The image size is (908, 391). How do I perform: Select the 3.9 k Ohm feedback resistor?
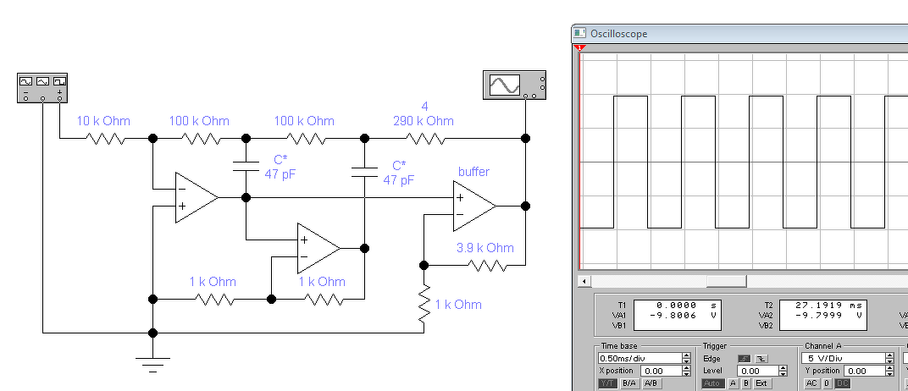pos(487,266)
